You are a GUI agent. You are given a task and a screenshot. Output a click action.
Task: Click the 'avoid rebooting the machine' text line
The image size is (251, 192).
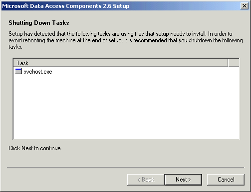pyautogui.click(x=126, y=40)
